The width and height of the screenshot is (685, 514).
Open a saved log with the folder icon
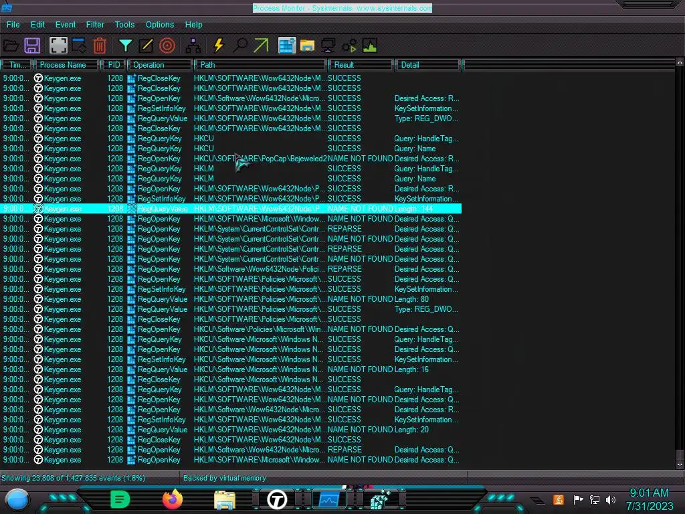pyautogui.click(x=11, y=46)
